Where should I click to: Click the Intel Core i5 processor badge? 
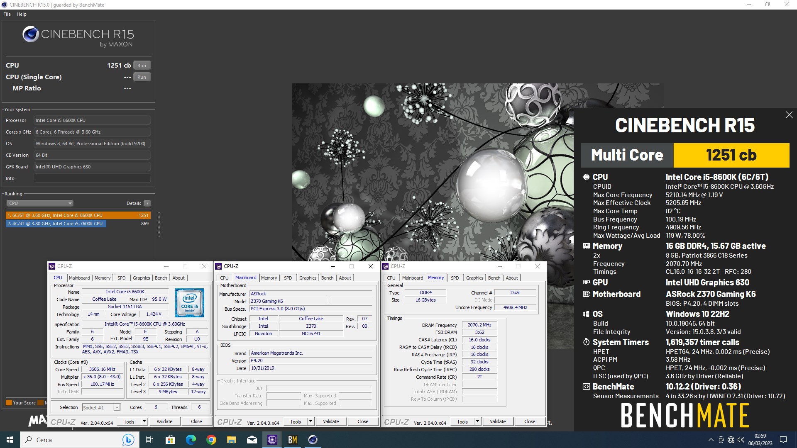coord(190,303)
